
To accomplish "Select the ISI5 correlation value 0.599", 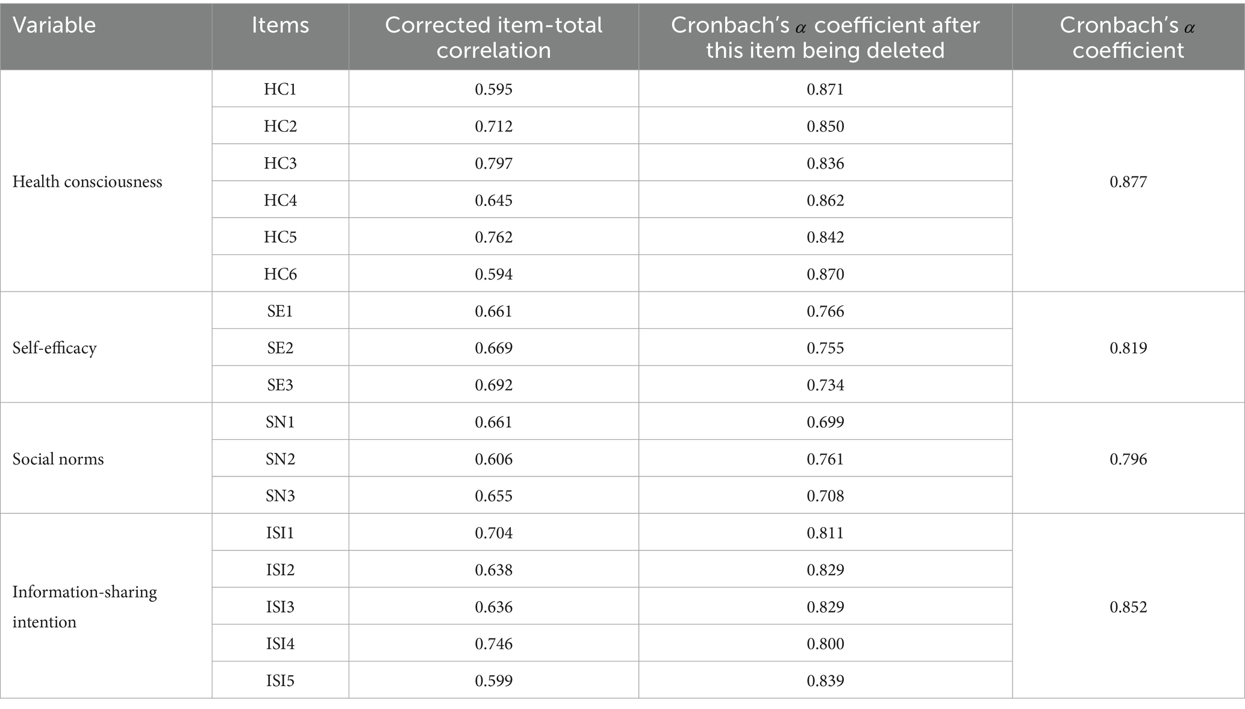I will pyautogui.click(x=493, y=681).
